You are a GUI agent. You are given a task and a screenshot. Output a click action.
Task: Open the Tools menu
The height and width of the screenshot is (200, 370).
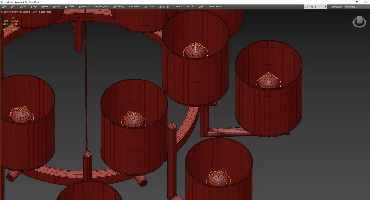(x=23, y=6)
